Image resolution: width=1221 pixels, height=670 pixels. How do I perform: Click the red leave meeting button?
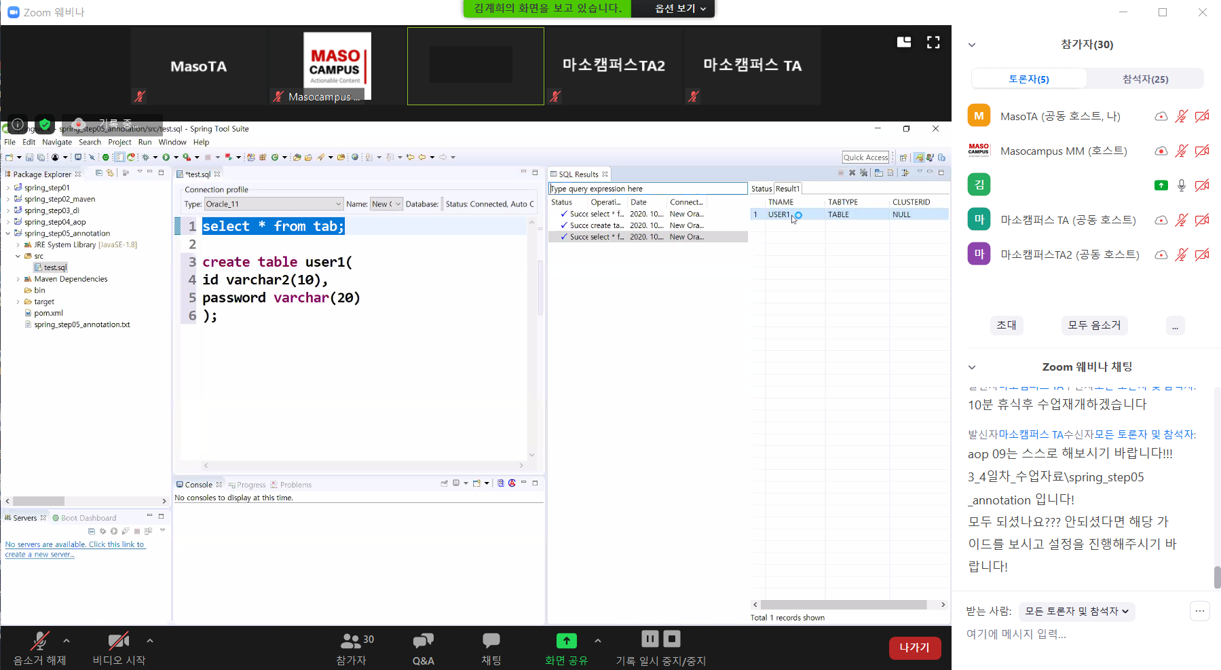pos(914,648)
